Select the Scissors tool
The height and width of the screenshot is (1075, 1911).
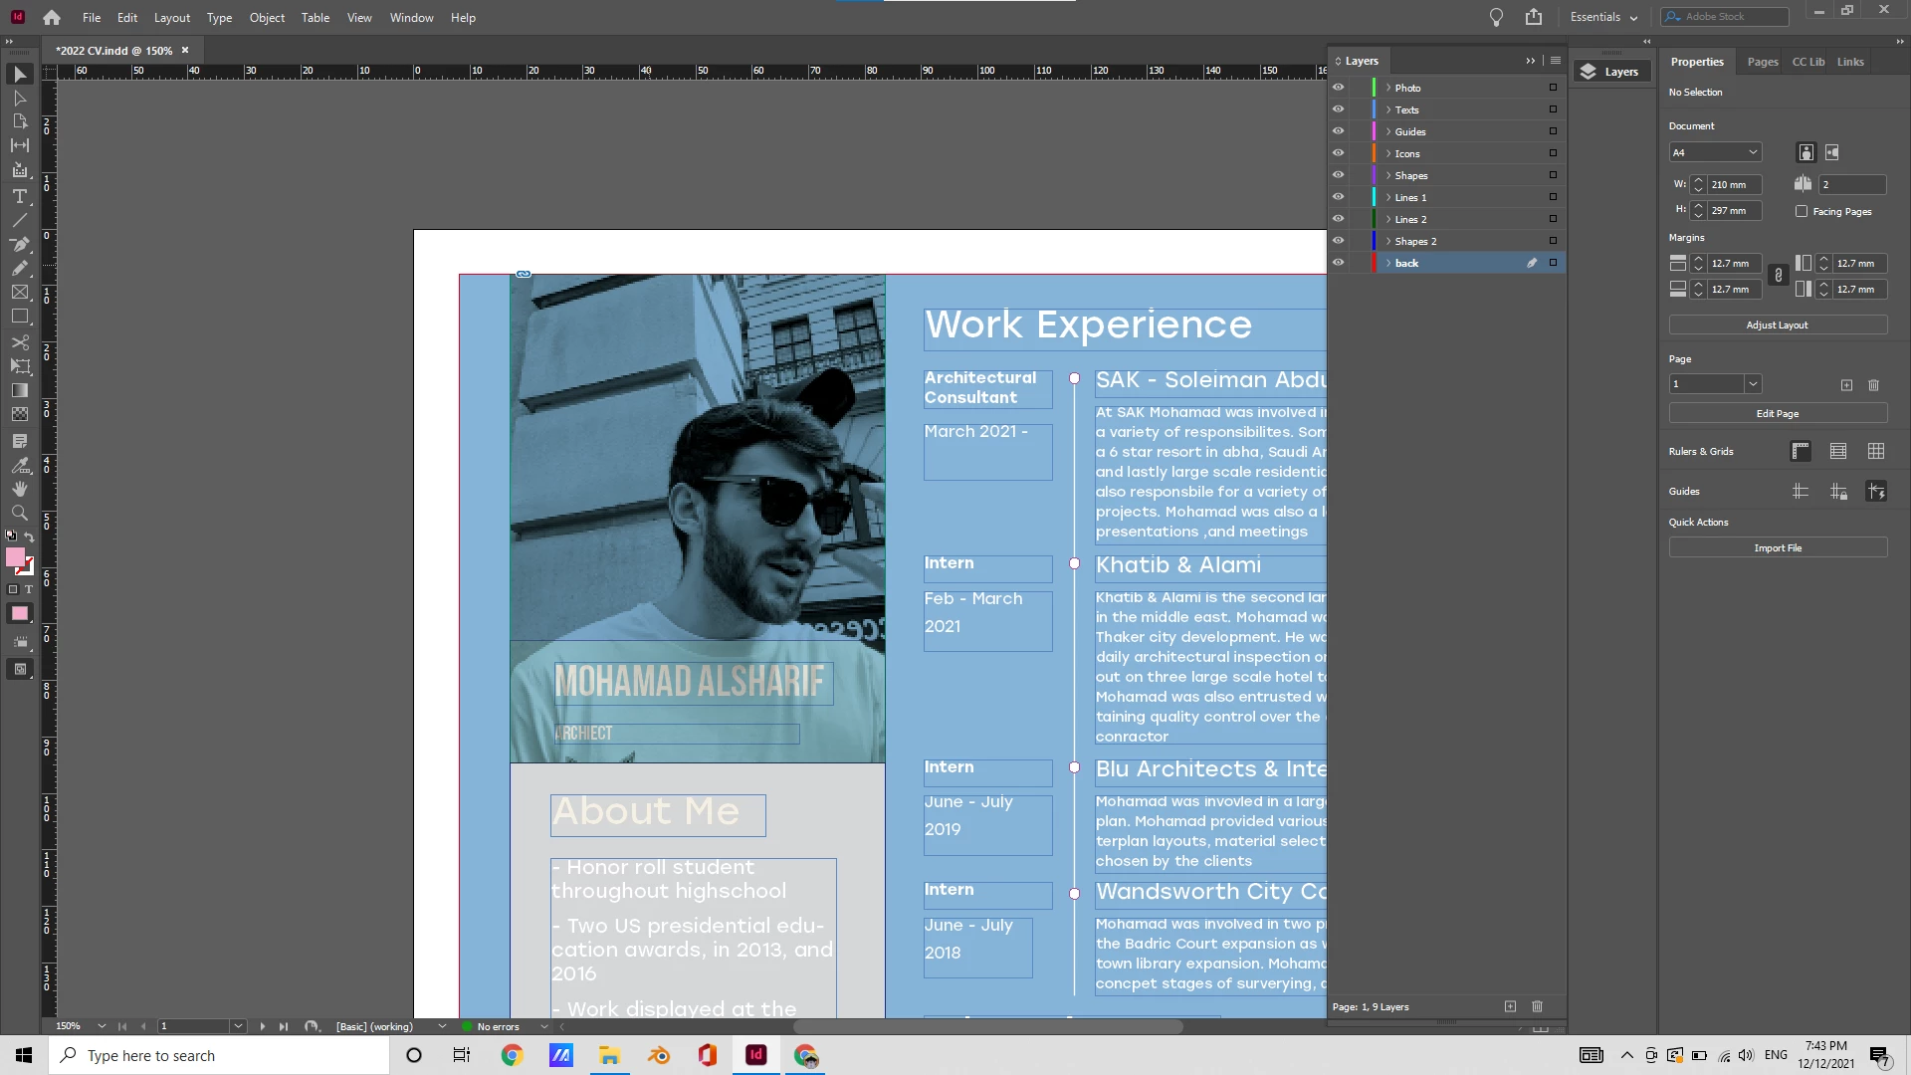pyautogui.click(x=19, y=341)
